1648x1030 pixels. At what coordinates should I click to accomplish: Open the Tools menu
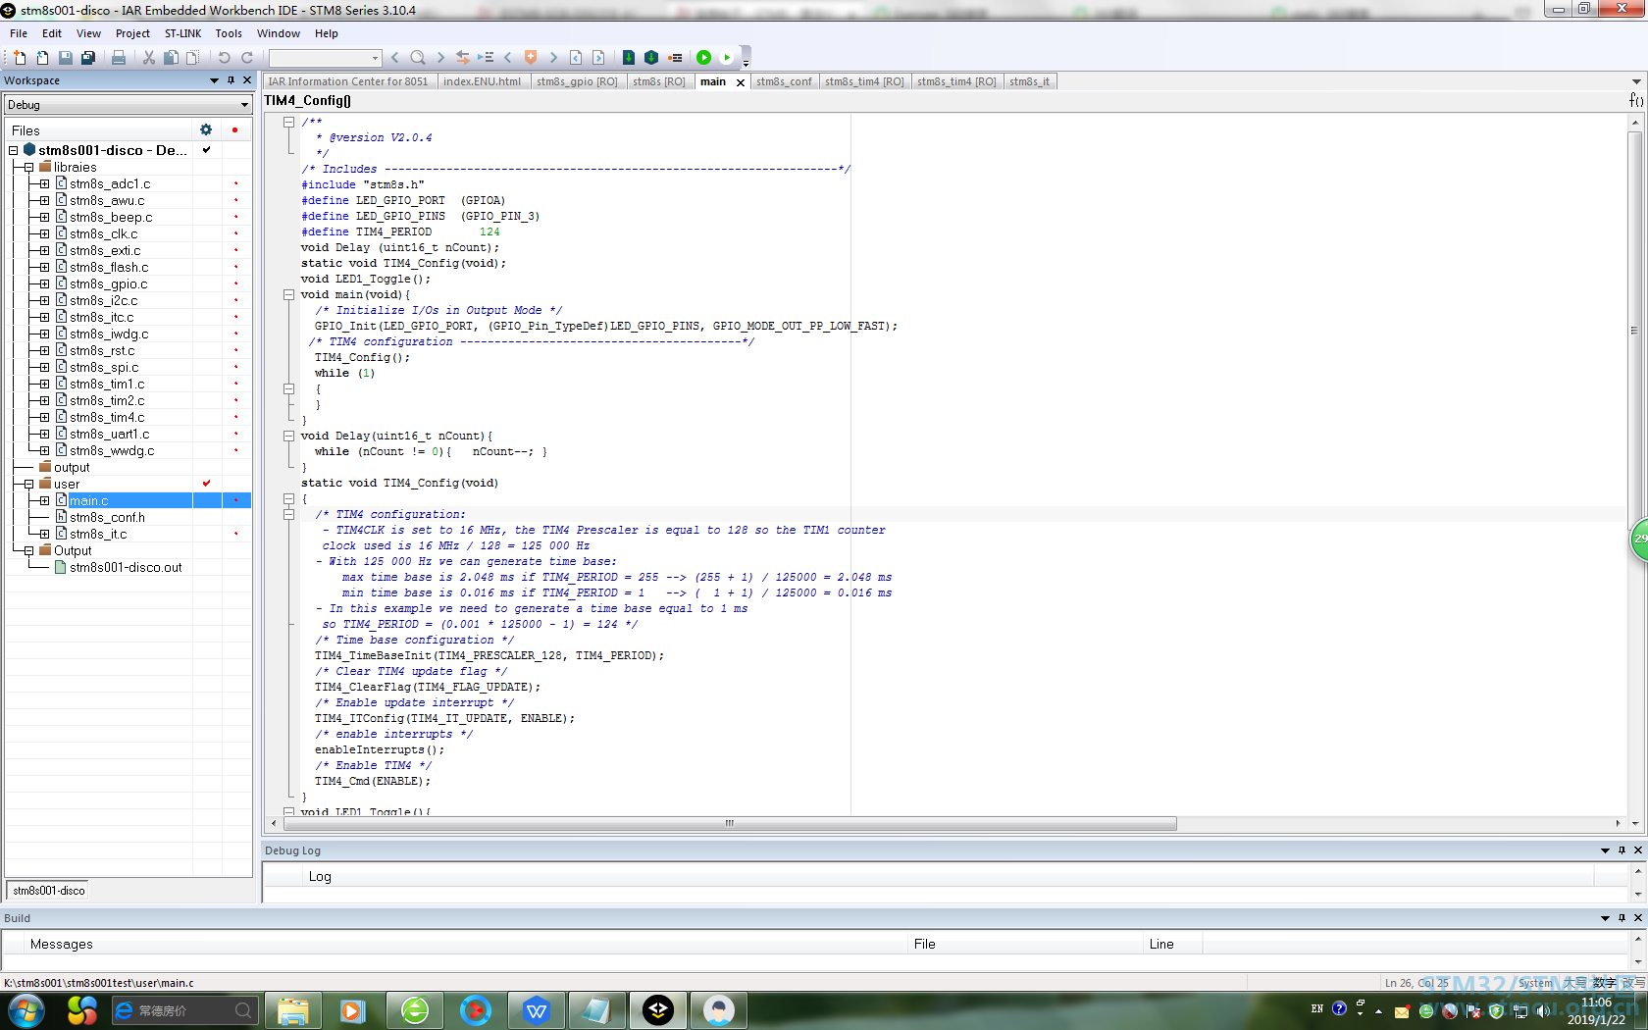pos(229,33)
